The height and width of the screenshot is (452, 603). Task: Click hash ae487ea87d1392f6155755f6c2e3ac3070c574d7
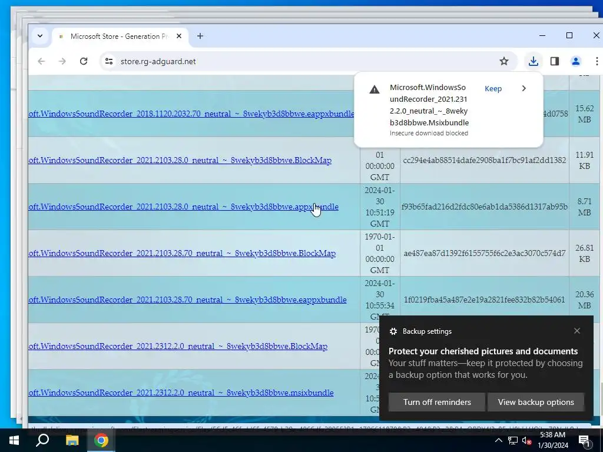click(x=485, y=253)
